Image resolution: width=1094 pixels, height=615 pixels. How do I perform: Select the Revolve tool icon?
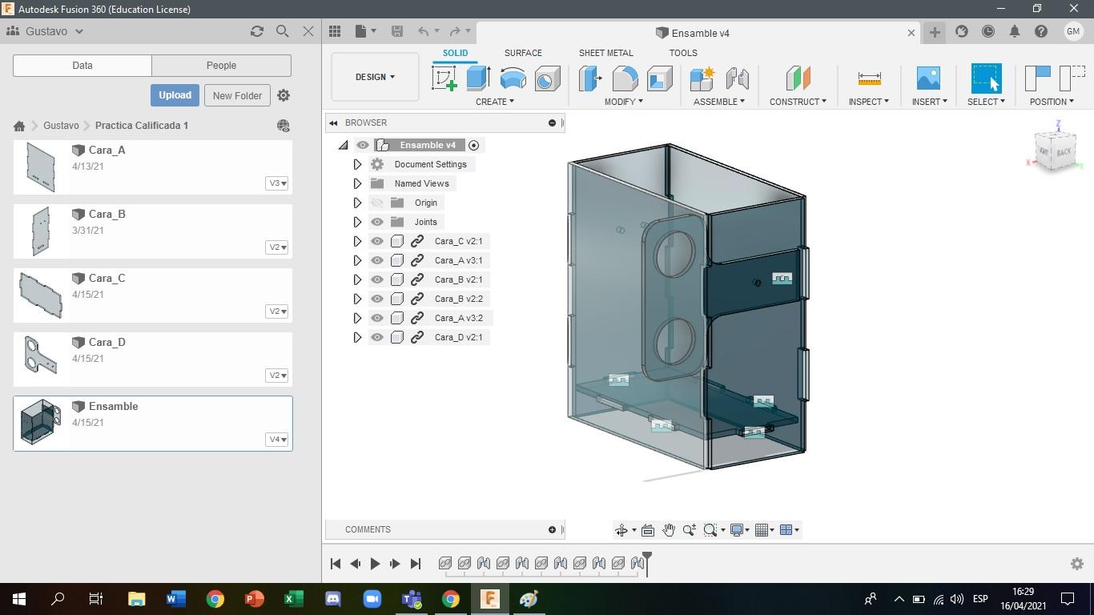click(x=513, y=78)
